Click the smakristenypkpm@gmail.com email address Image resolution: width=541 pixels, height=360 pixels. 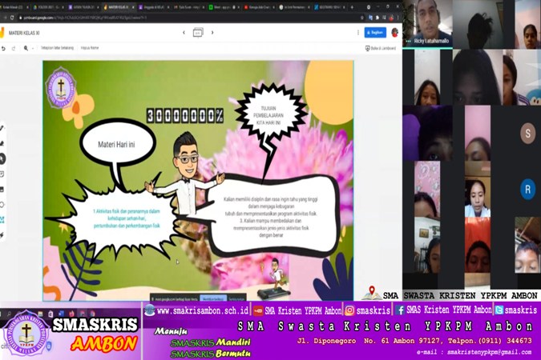489,352
